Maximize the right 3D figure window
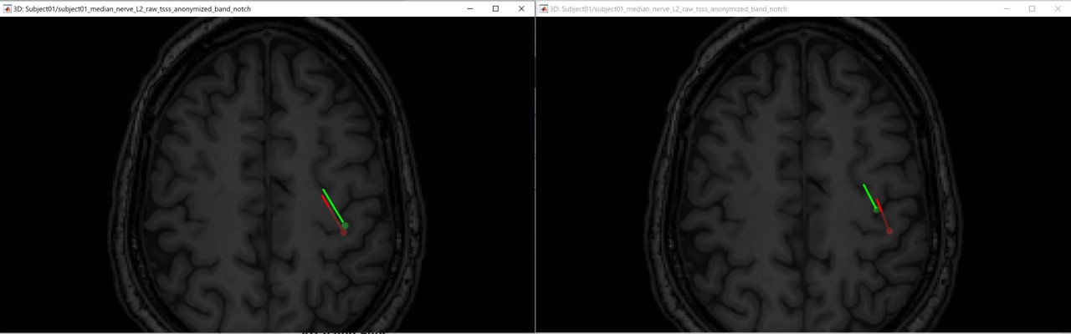Screen dimensions: 1071x334 tap(1032, 8)
